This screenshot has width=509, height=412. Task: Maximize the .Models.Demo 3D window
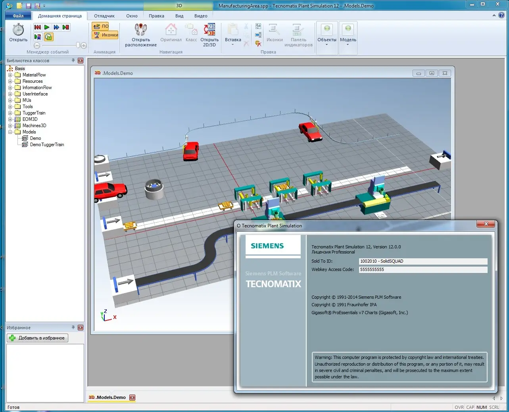(432, 73)
